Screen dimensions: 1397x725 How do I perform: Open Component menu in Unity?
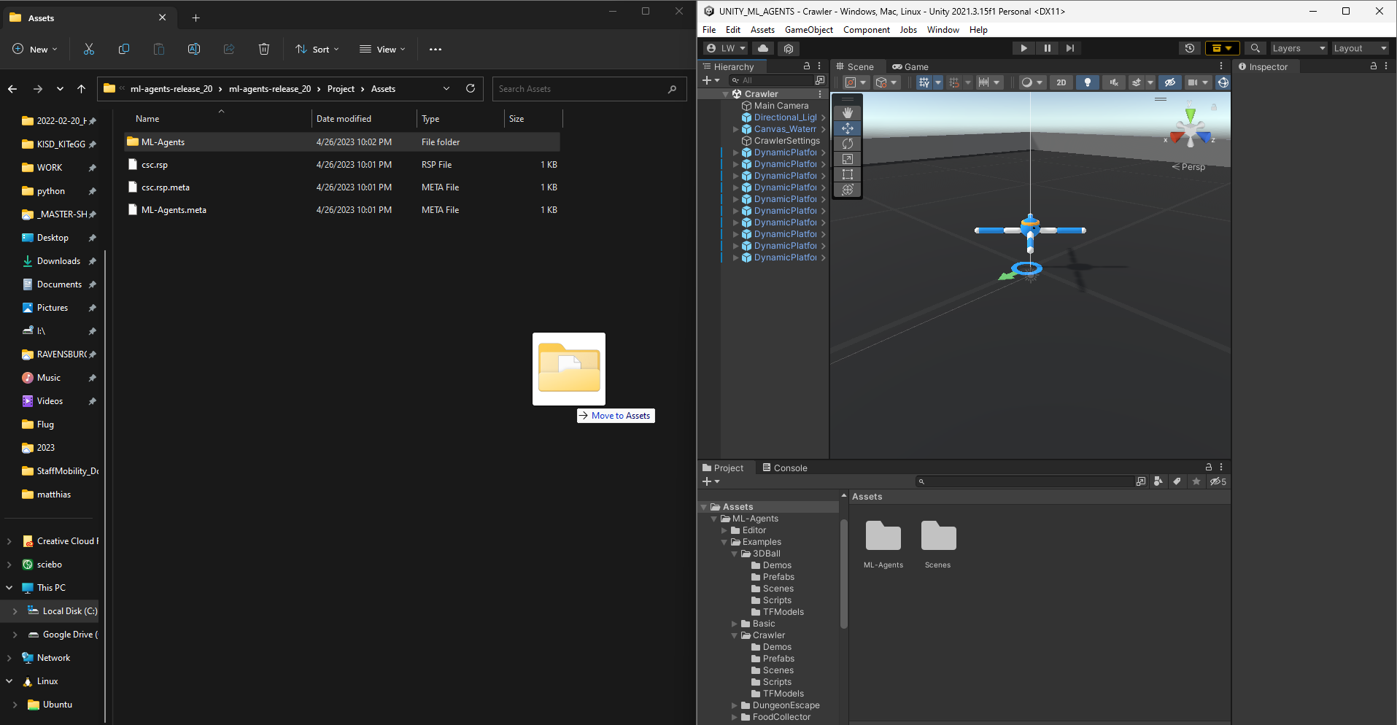pos(866,30)
